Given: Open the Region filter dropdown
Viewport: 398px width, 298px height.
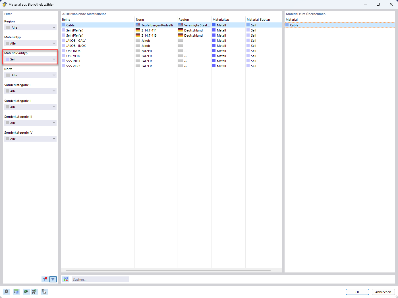Looking at the screenshot, I should (30, 28).
